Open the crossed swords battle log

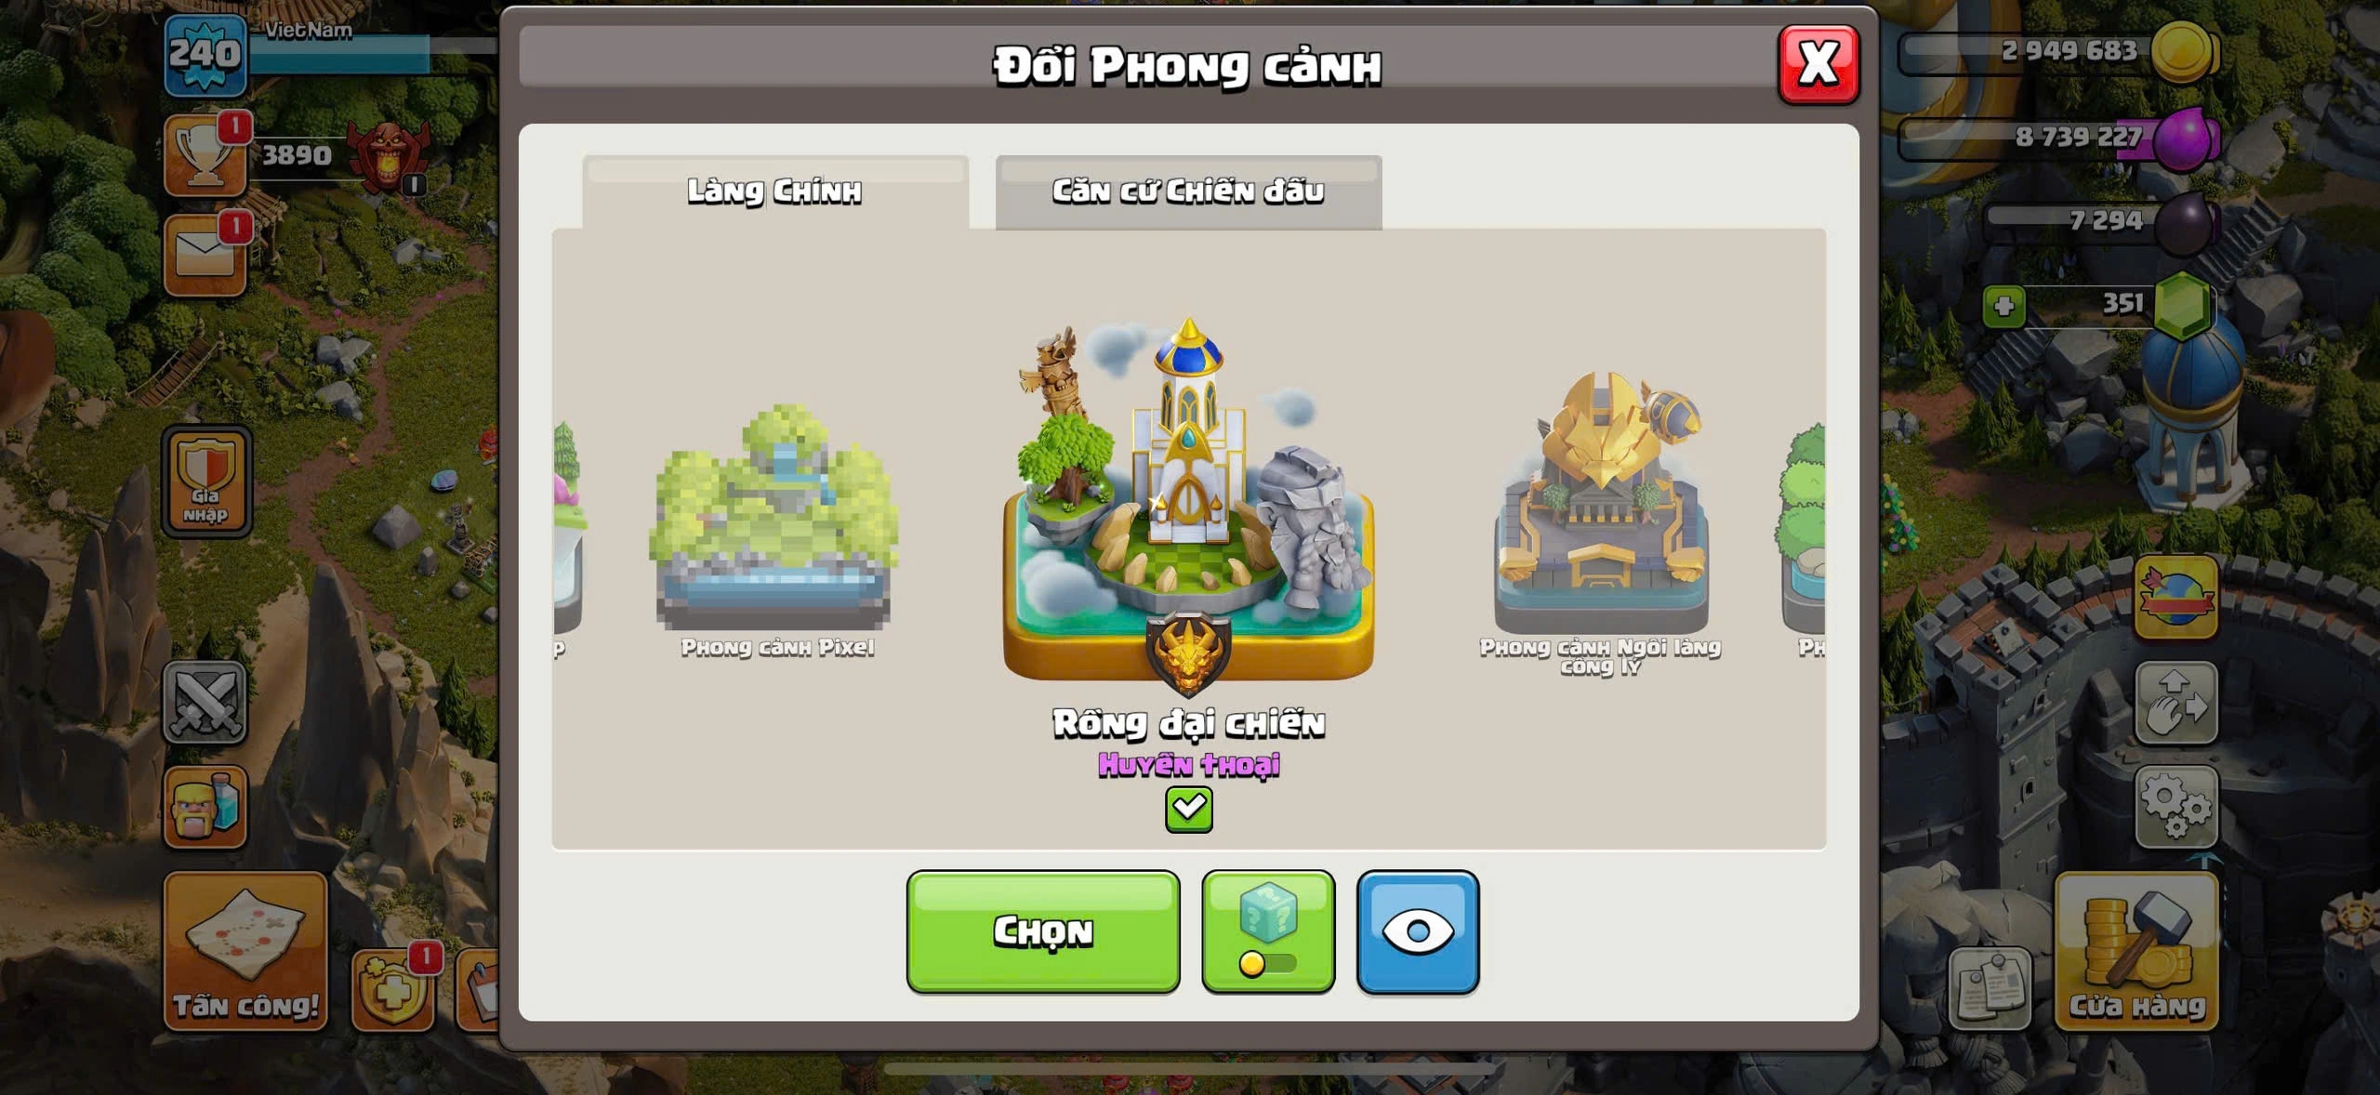coord(205,703)
